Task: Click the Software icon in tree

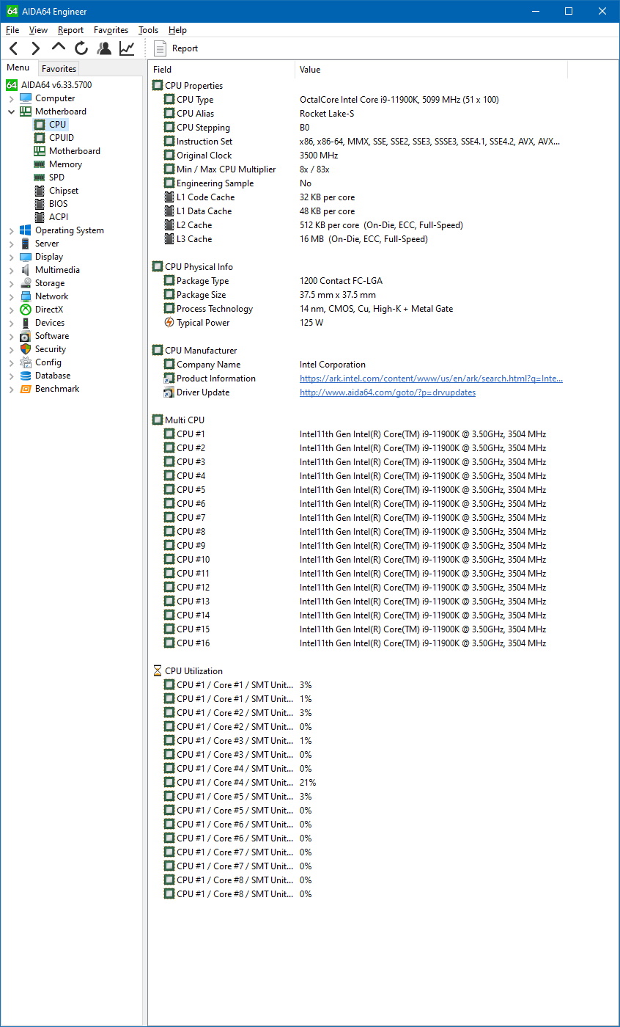Action: point(26,336)
